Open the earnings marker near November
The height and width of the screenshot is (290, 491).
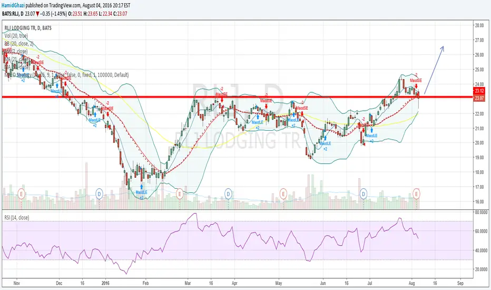point(21,194)
